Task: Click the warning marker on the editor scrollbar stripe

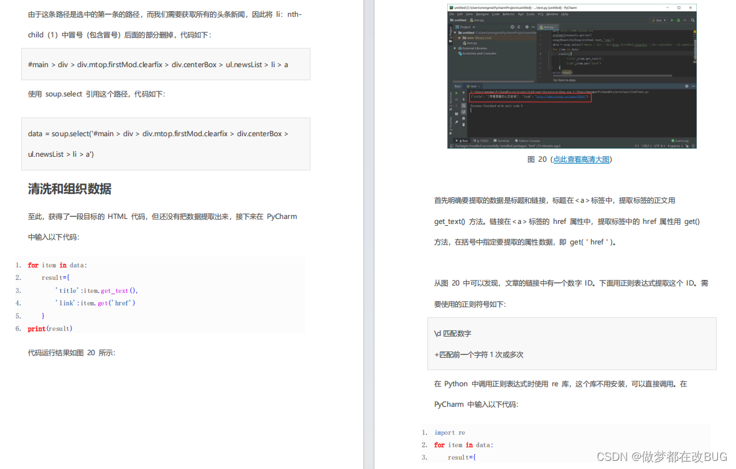Action: (694, 32)
